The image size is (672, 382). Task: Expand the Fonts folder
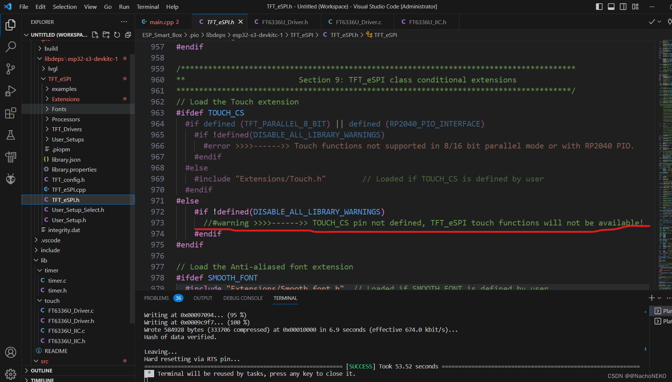click(78, 109)
